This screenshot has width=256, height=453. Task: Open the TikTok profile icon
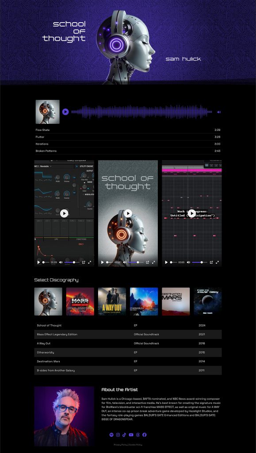click(124, 435)
